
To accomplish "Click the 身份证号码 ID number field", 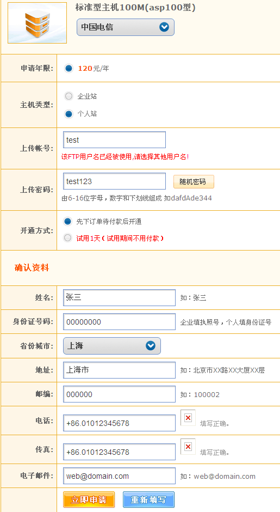I will tap(119, 321).
